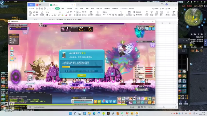This screenshot has width=207, height=116.
Task: Click the Share button in WPS
Action: 168,9
